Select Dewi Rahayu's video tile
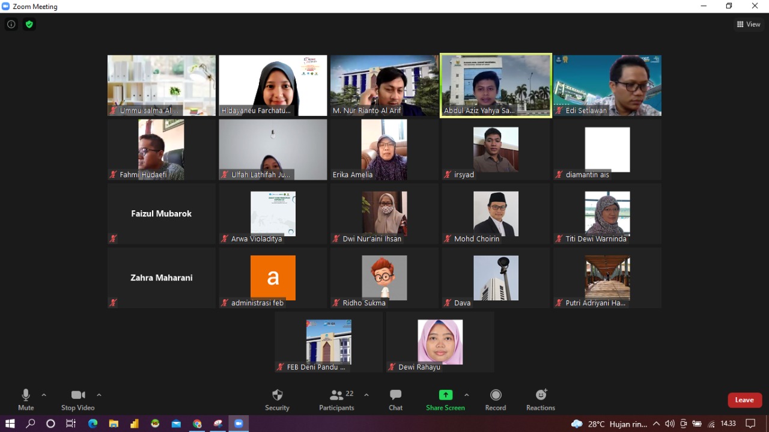Screen dimensions: 769x432 coord(440,342)
